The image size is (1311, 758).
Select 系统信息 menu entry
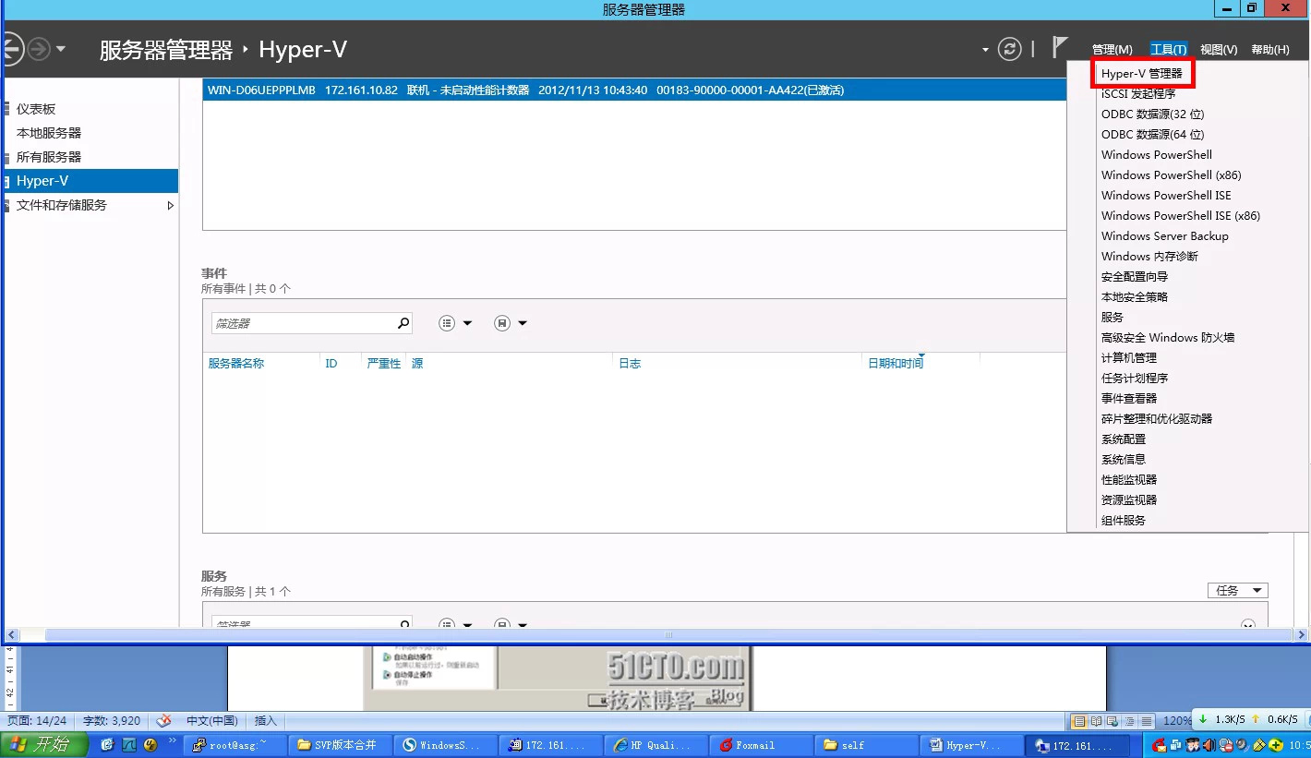1124,460
